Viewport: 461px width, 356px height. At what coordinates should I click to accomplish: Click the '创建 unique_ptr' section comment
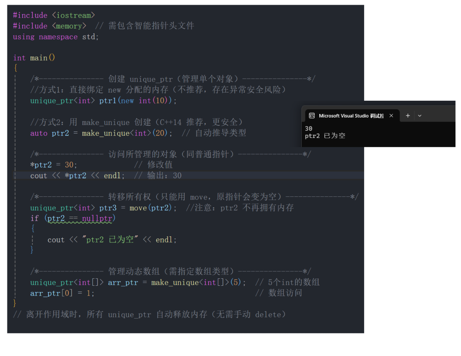[x=173, y=79]
